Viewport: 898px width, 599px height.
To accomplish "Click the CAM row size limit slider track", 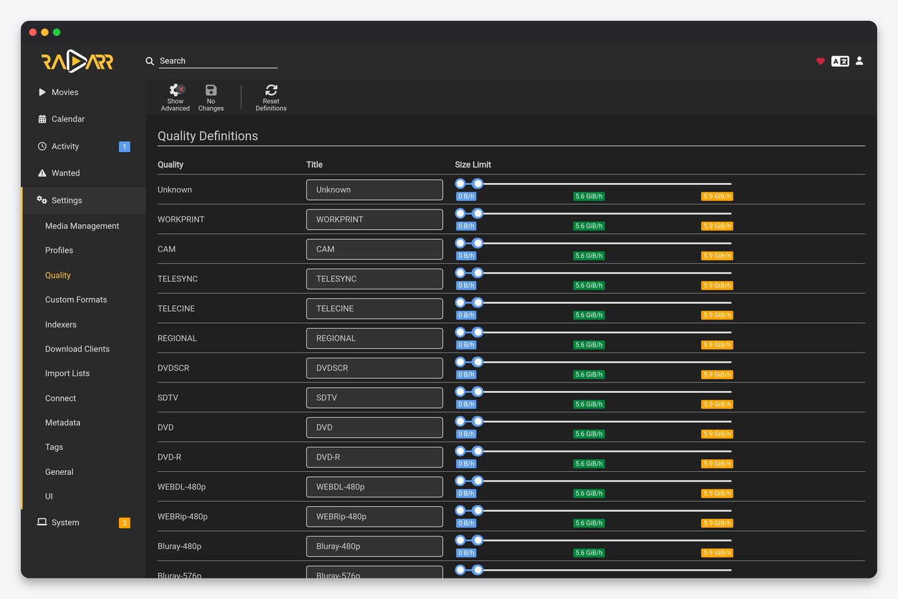I will tap(593, 243).
